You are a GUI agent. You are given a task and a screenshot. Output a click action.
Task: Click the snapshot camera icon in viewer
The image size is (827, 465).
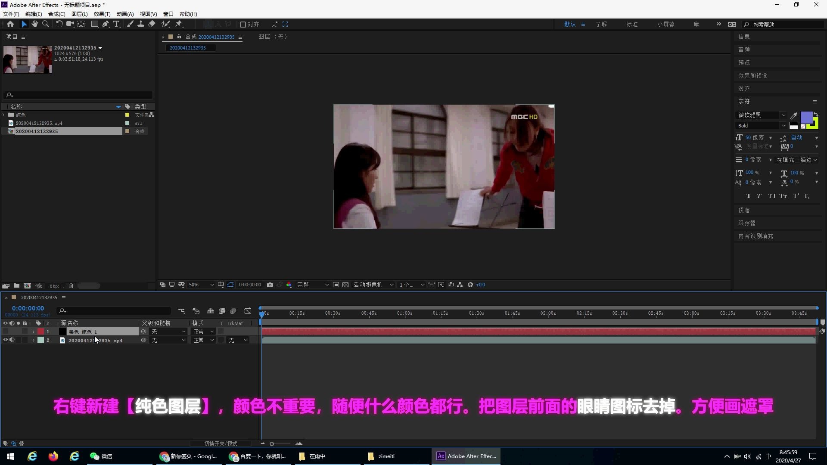pyautogui.click(x=270, y=285)
